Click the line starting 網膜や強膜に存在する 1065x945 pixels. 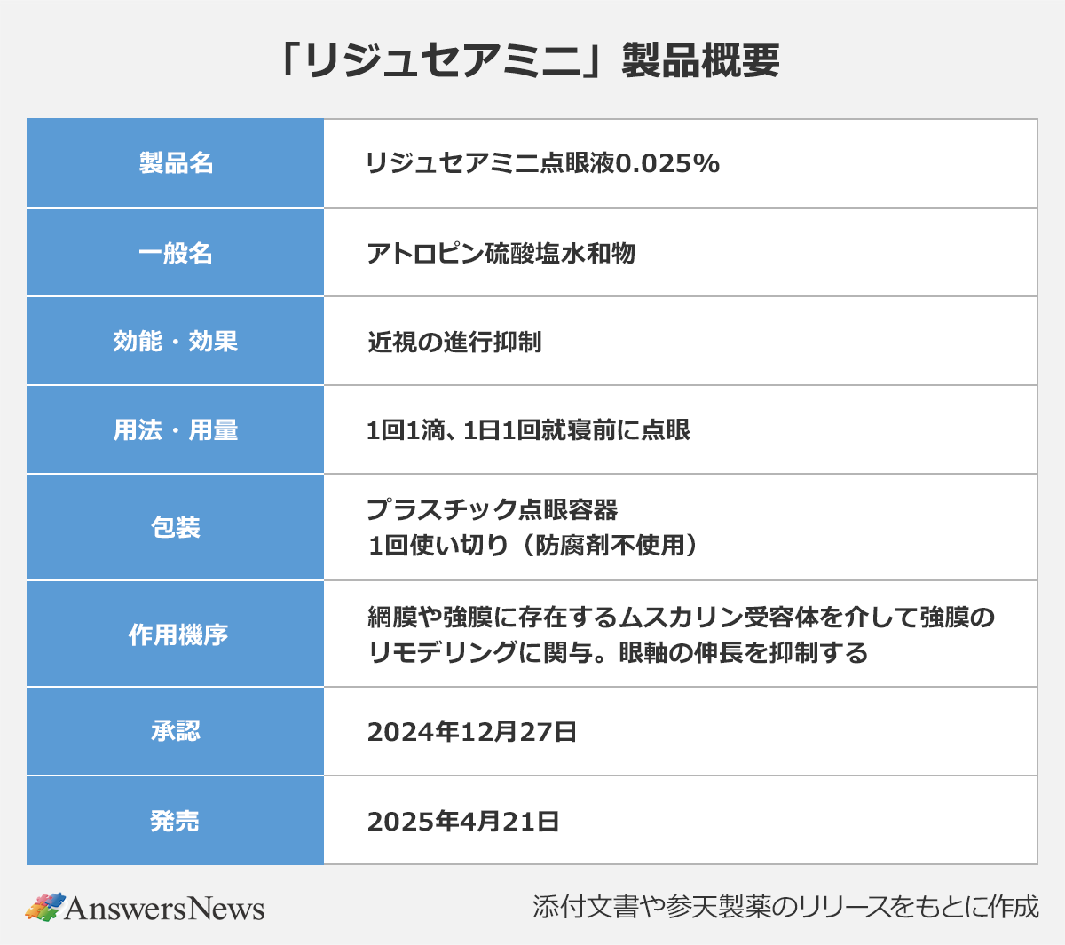[682, 617]
